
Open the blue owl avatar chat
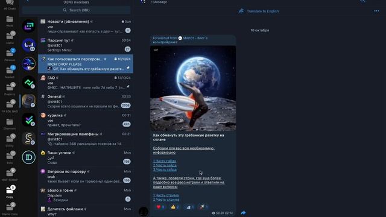click(29, 45)
